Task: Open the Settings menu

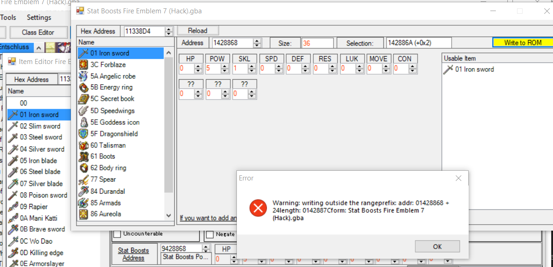Action: pos(39,17)
